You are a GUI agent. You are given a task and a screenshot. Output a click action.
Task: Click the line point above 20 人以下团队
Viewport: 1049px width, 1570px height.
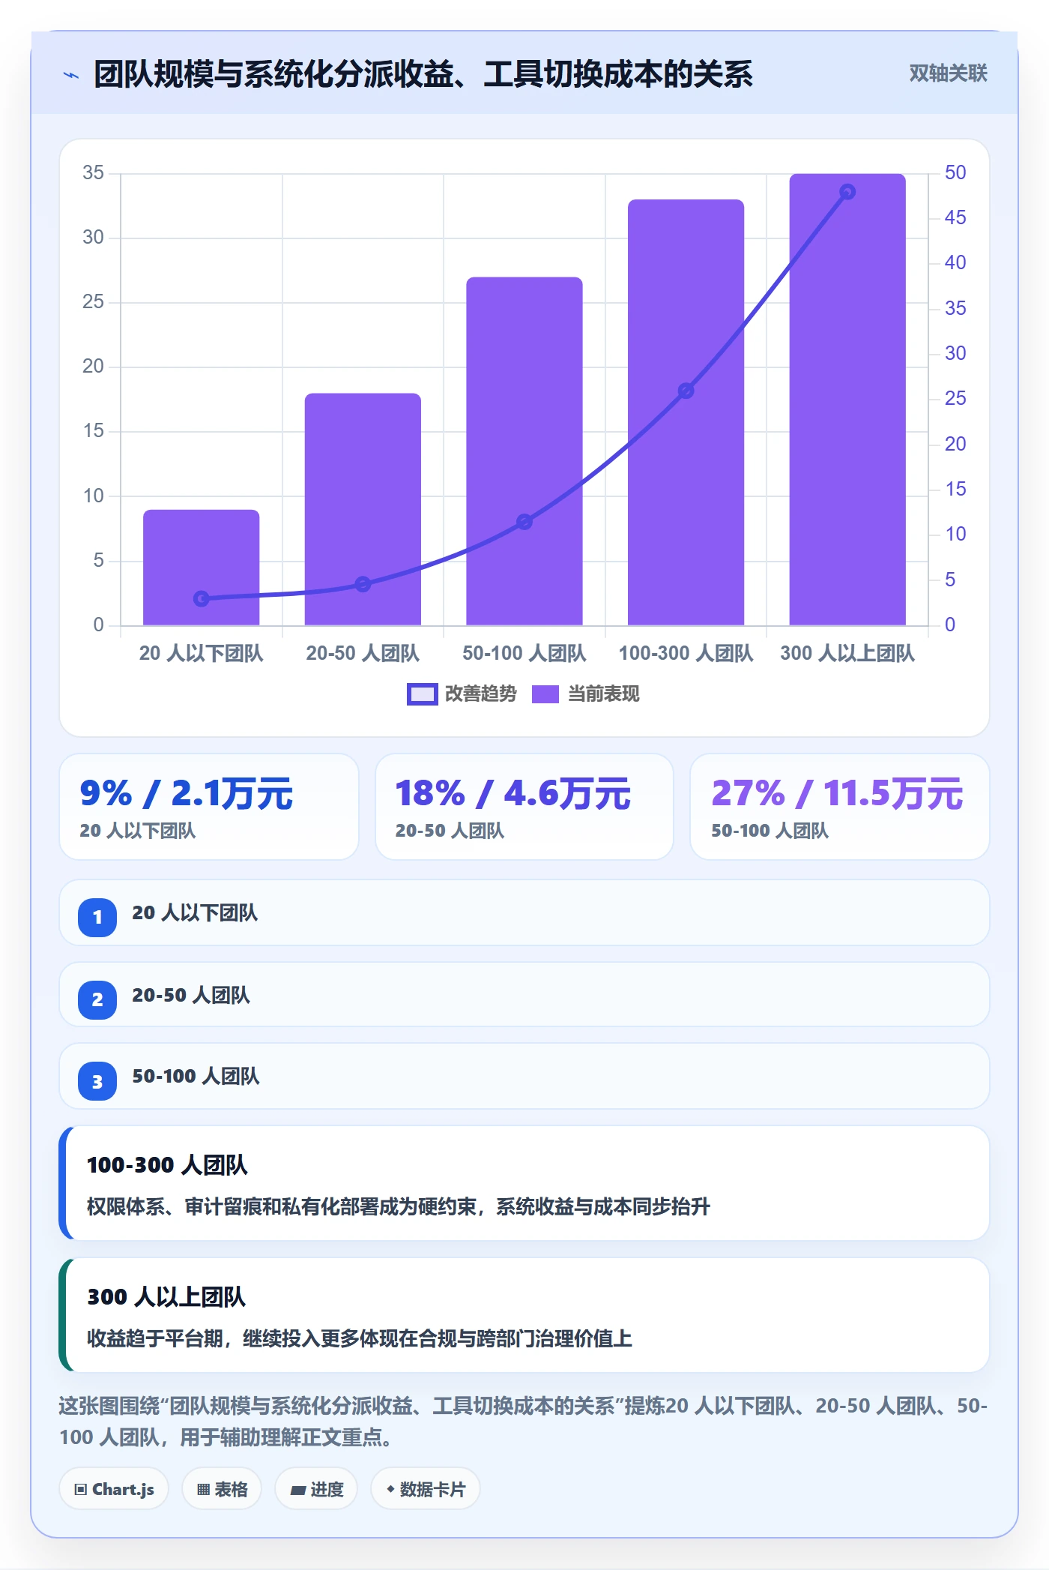pos(201,598)
